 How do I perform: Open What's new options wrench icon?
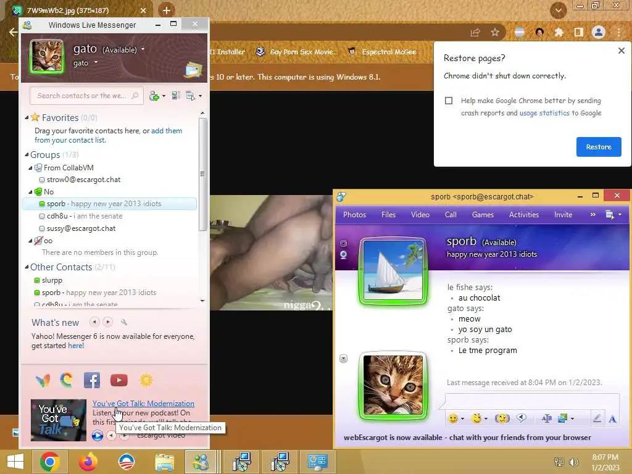(124, 322)
